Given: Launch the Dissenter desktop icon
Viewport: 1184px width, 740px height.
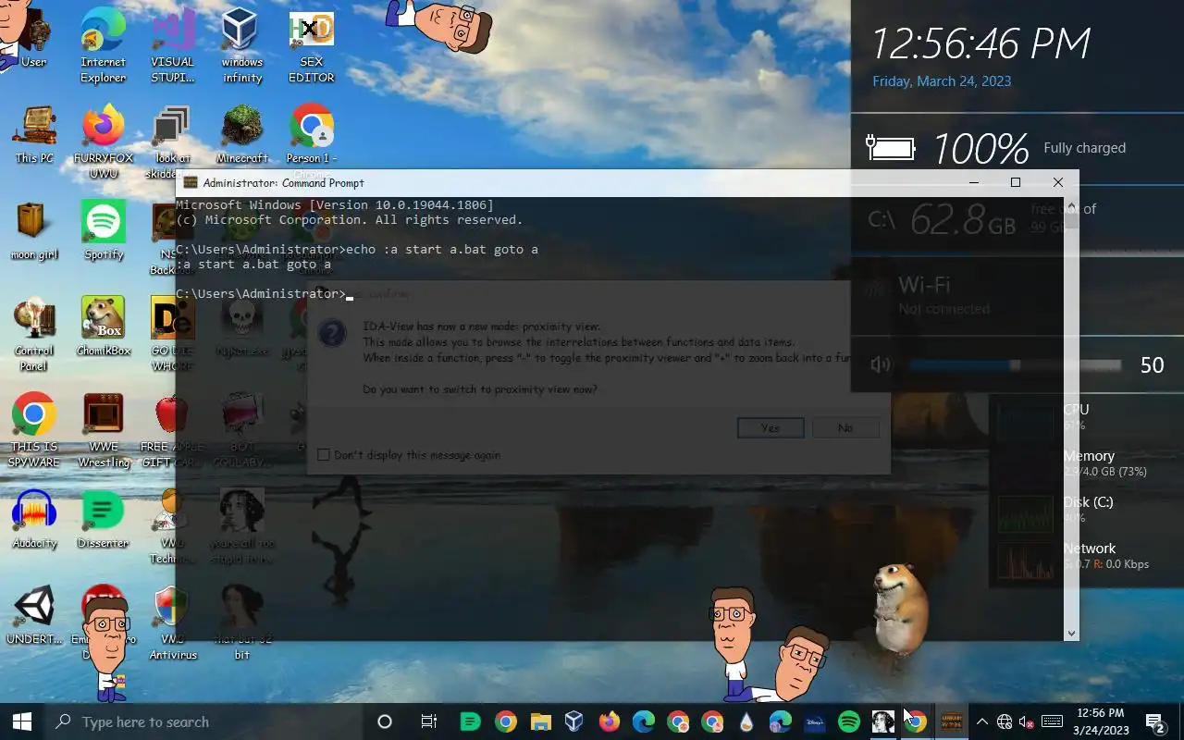Looking at the screenshot, I should click(104, 519).
